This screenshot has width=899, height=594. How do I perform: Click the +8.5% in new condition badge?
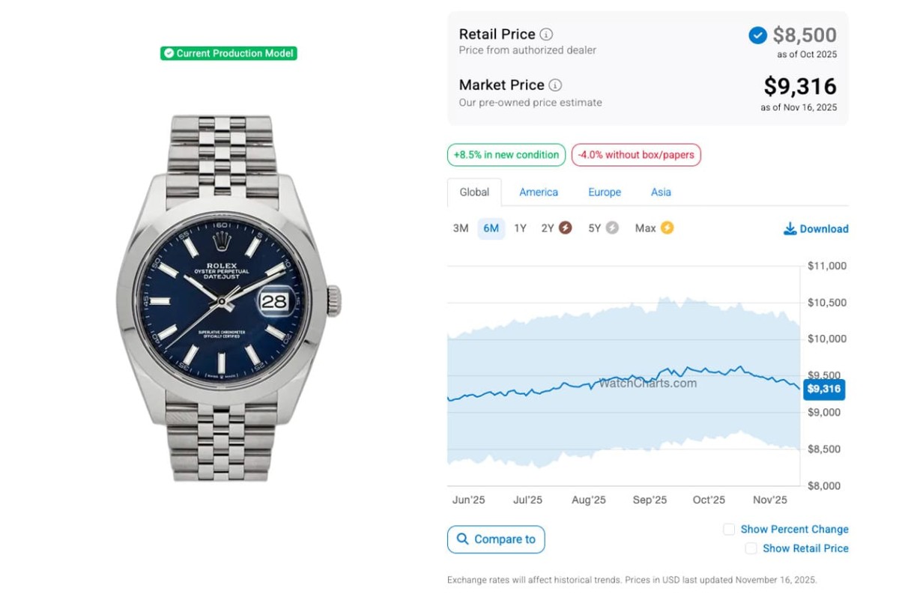(x=506, y=155)
